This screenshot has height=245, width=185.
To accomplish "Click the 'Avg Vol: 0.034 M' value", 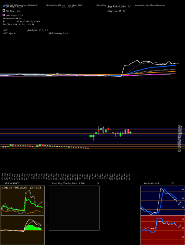I will point(119,7).
